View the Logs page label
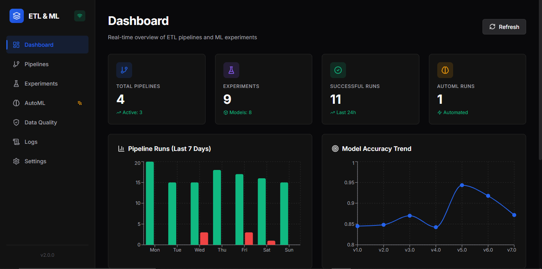542x269 pixels. pyautogui.click(x=31, y=142)
